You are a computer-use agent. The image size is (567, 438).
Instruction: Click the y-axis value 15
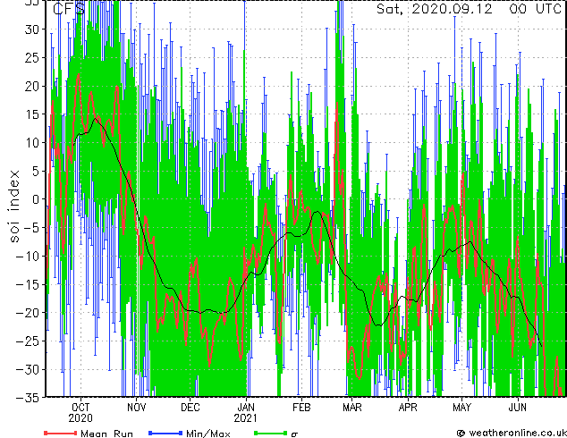pos(32,114)
